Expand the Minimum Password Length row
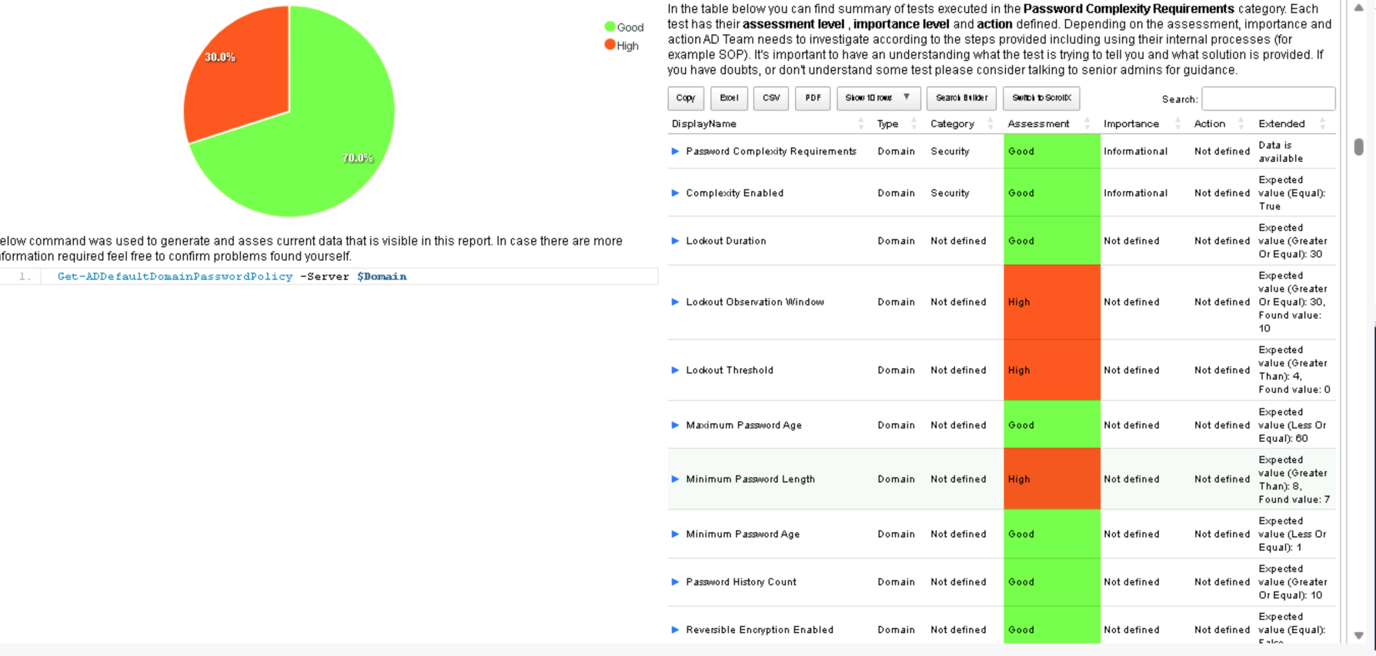Viewport: 1376px width, 656px height. click(x=675, y=479)
